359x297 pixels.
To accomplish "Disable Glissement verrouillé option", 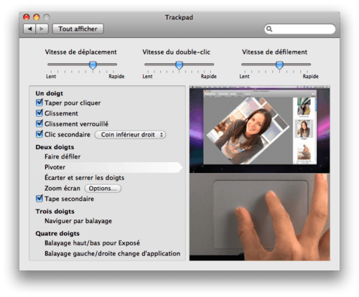I will (39, 123).
